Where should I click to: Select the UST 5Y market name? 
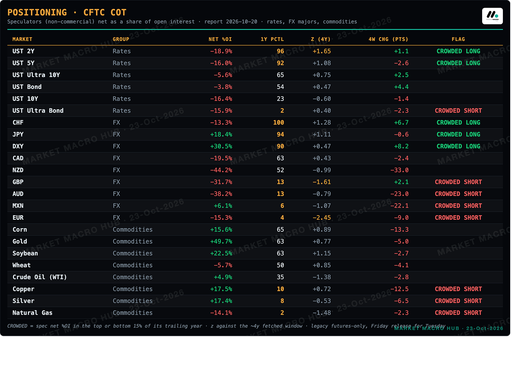24,63
